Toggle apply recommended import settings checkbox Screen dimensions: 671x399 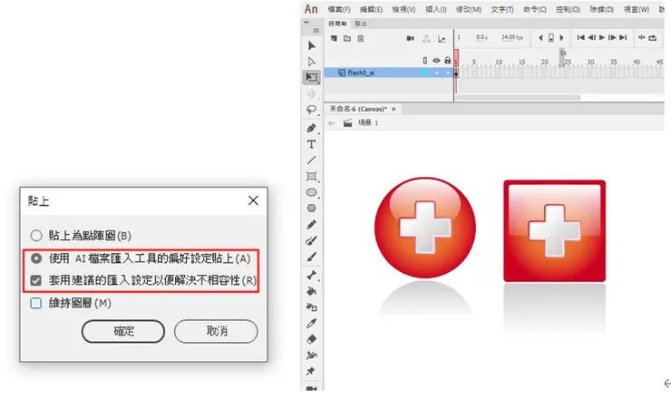[36, 280]
